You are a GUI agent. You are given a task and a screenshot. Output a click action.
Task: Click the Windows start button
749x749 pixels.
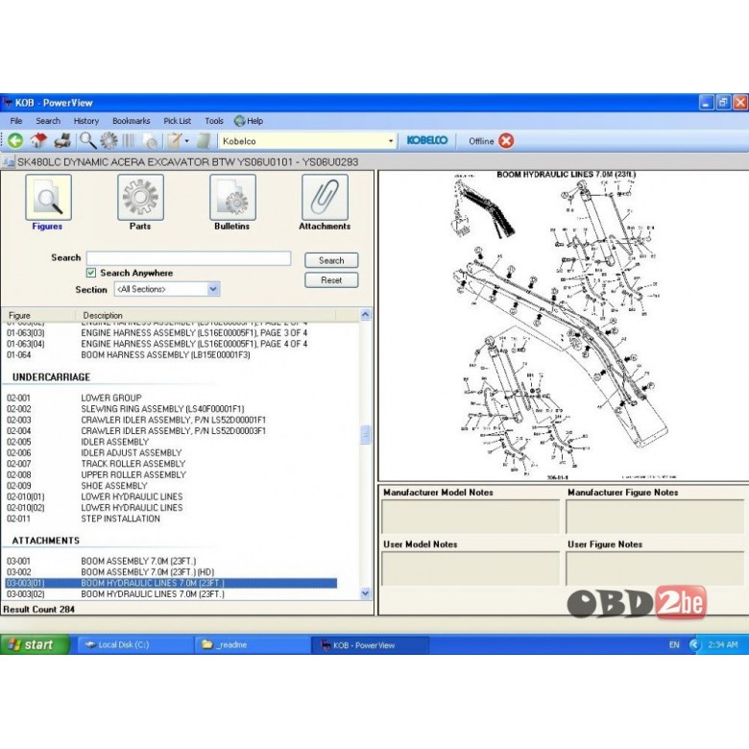coord(35,645)
